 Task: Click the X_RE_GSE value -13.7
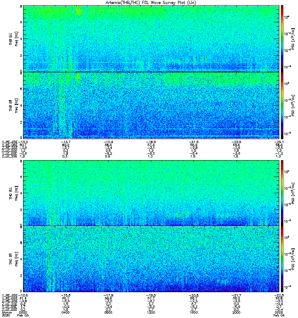(x=66, y=142)
